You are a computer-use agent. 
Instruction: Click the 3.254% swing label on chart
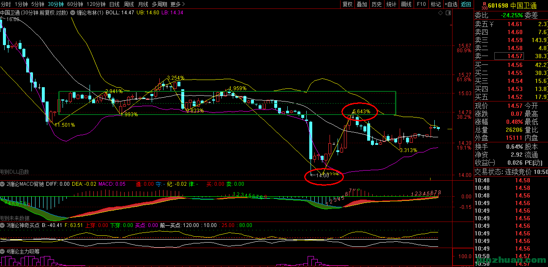tap(176, 77)
